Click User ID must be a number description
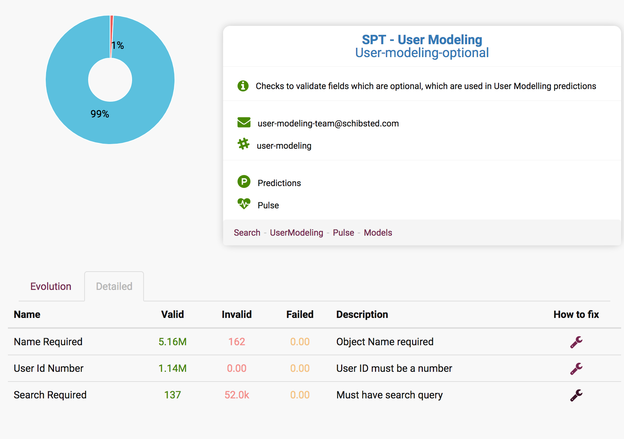The image size is (624, 439). [x=394, y=368]
